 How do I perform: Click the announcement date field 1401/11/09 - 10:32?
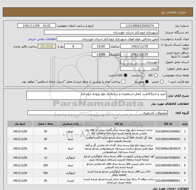pos(37,26)
